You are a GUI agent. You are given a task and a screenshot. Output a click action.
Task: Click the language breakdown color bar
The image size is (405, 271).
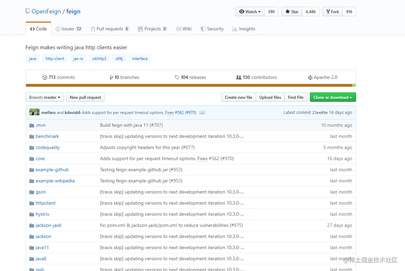[x=191, y=85]
